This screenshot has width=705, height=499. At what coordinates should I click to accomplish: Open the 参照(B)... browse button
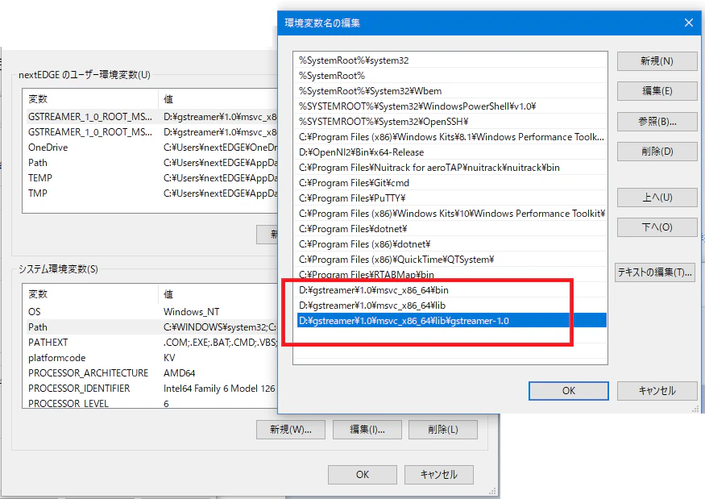[x=657, y=122]
